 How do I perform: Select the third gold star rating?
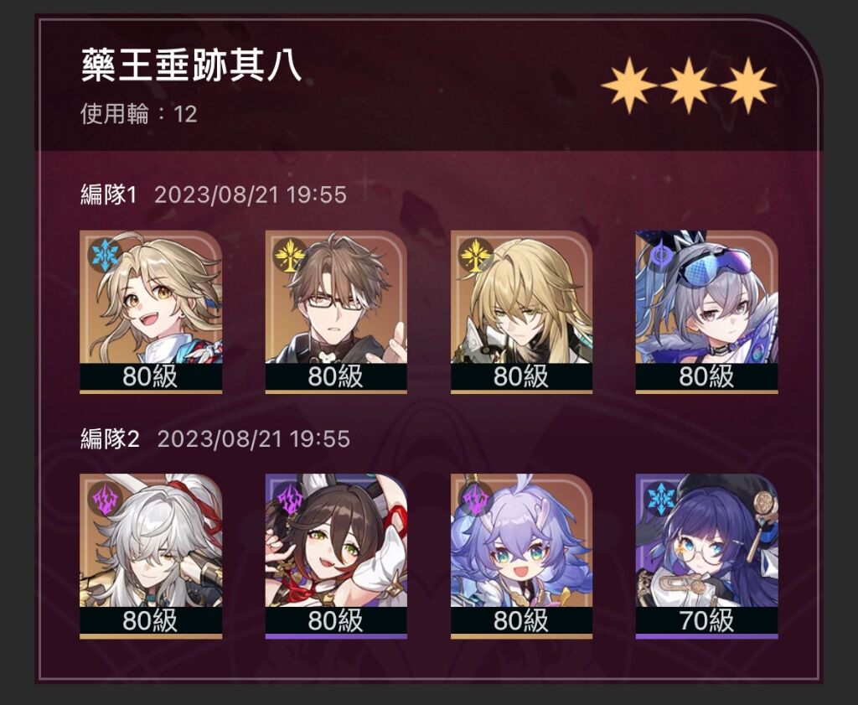pyautogui.click(x=747, y=86)
